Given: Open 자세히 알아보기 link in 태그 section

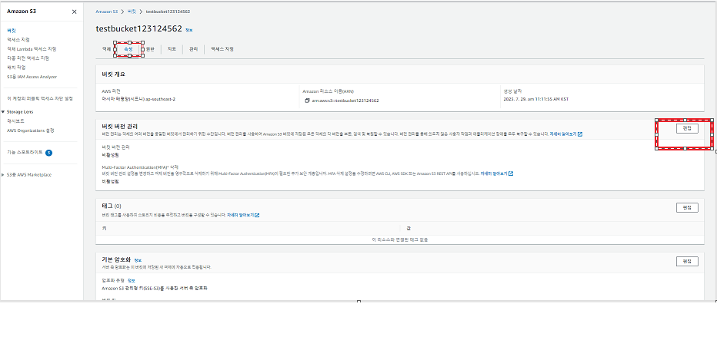Looking at the screenshot, I should [x=240, y=215].
